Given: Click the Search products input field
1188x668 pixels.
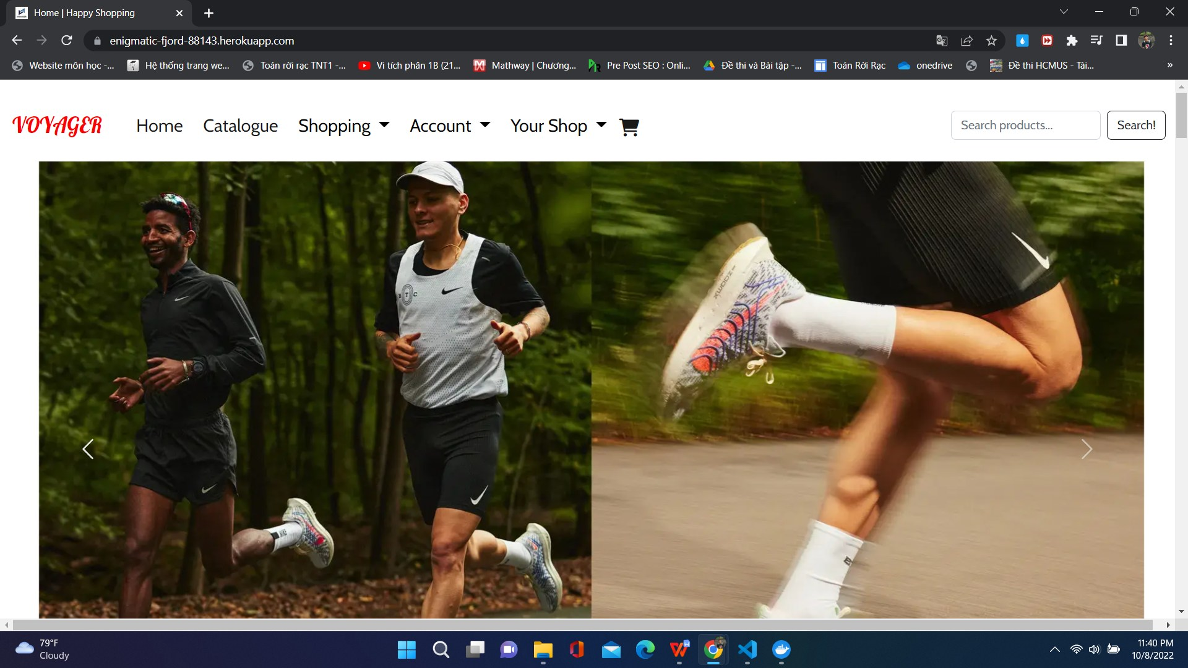Looking at the screenshot, I should tap(1025, 125).
